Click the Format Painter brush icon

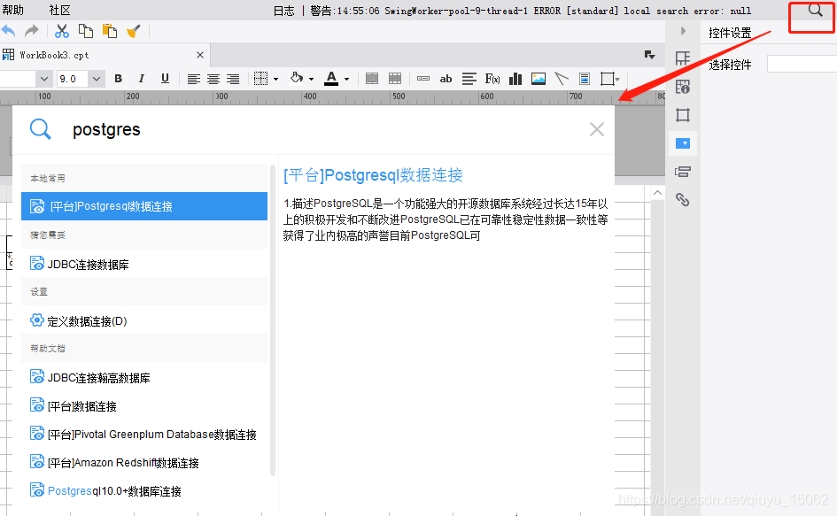(134, 30)
